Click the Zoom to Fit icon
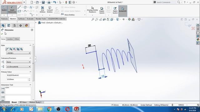Image resolution: width=200 pixels, height=112 pixels. tap(93, 19)
